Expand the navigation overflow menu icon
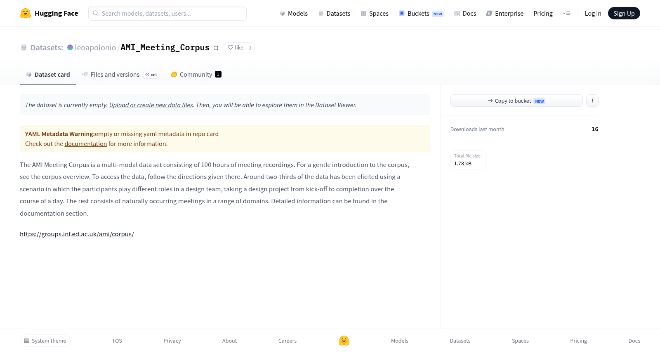 click(x=566, y=13)
